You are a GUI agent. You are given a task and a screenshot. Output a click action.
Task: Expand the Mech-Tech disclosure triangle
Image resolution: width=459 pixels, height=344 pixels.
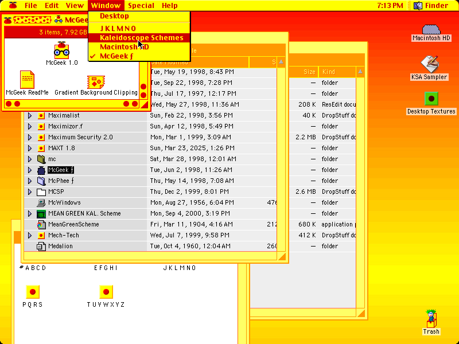tap(30, 236)
